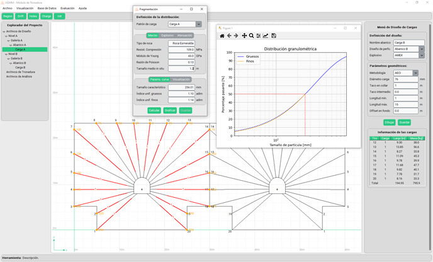Switch to the Atenuación segment

[184, 35]
